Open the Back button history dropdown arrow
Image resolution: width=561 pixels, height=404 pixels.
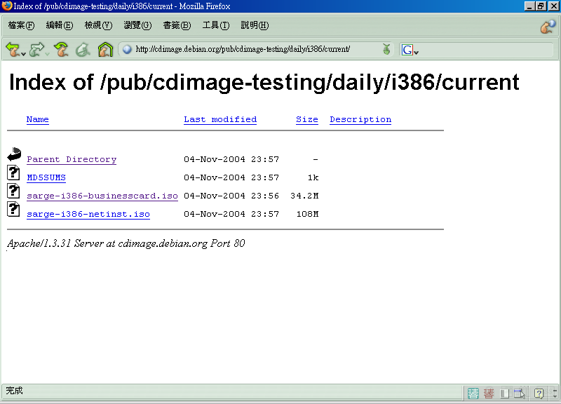(24, 53)
